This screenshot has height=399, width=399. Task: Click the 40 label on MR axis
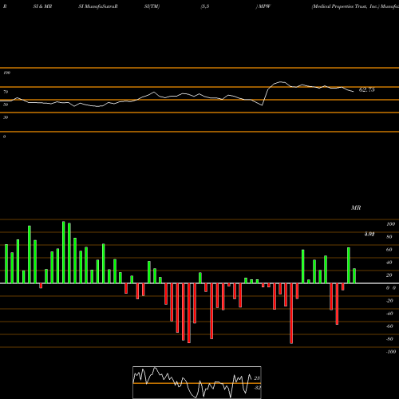point(389,263)
